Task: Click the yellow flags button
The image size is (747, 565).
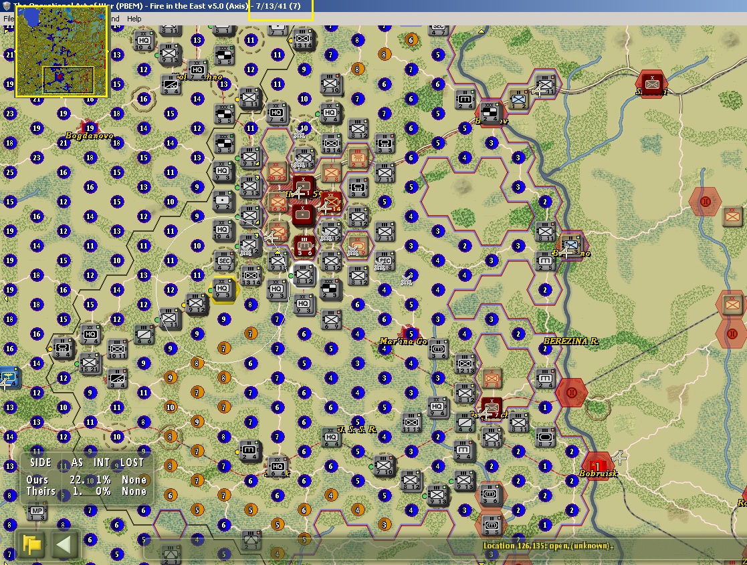Action: pyautogui.click(x=32, y=544)
